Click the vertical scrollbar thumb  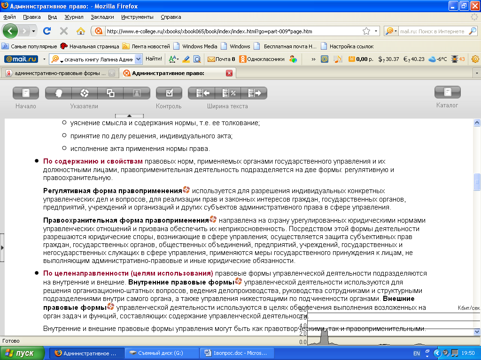477,182
